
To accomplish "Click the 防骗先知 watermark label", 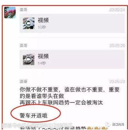I will pos(118,124).
